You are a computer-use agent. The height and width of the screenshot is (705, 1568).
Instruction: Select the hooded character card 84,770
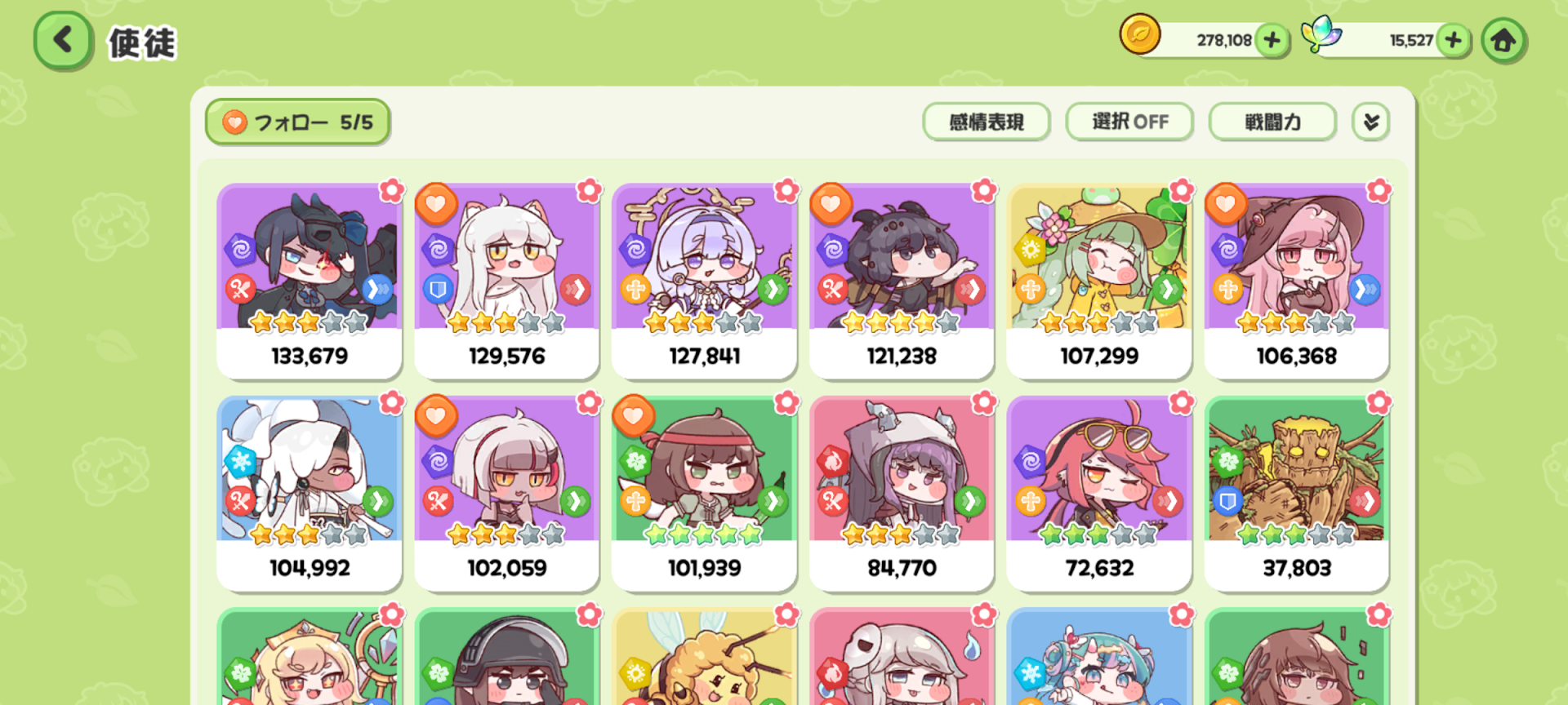pos(902,492)
